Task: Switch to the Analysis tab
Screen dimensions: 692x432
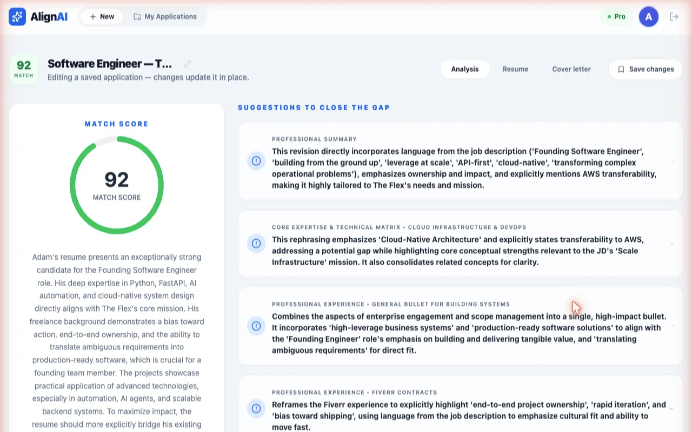Action: 465,69
